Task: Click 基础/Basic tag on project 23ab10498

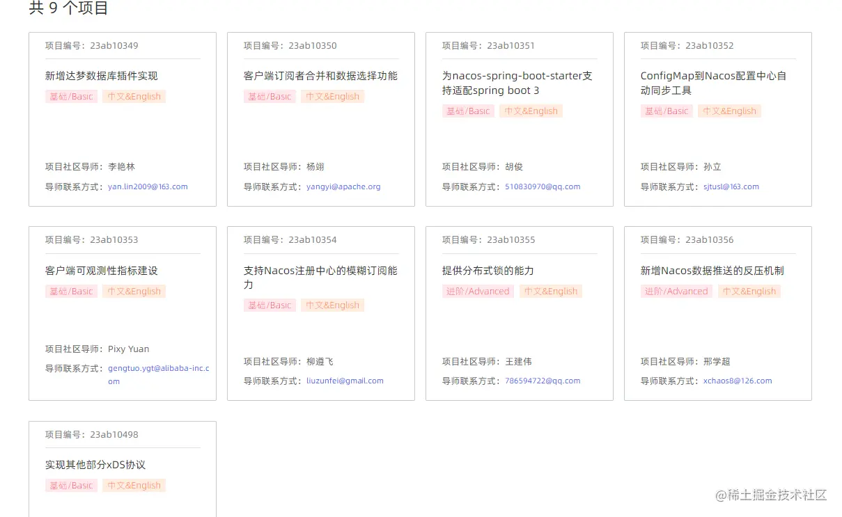Action: (71, 486)
